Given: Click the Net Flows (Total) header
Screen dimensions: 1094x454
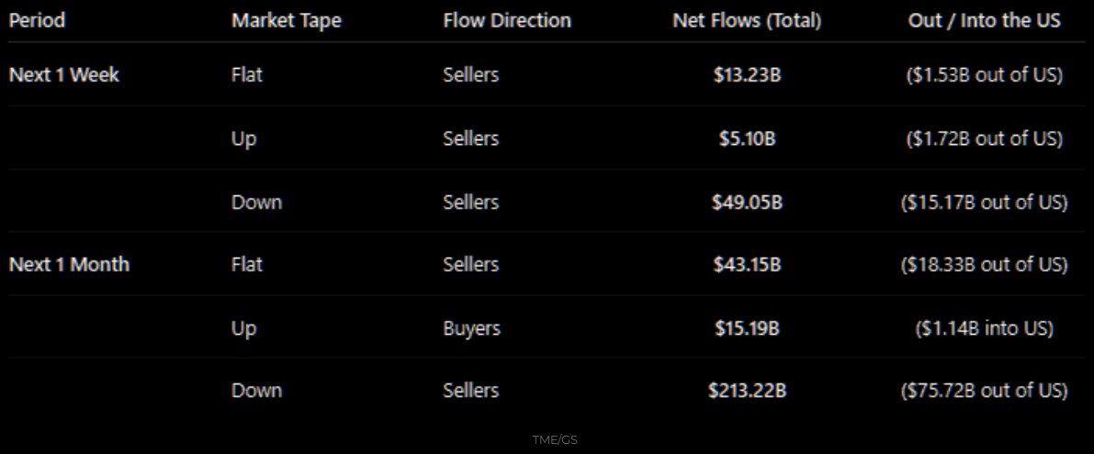Looking at the screenshot, I should 747,20.
